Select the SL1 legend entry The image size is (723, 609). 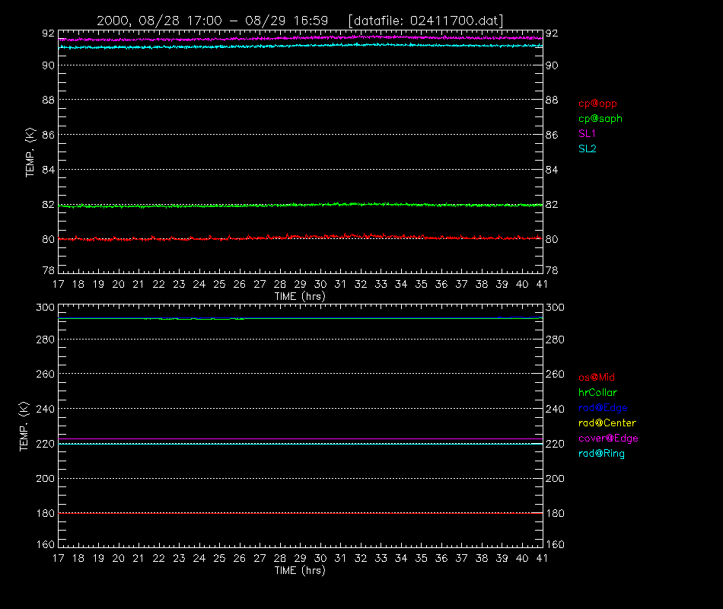tap(587, 134)
